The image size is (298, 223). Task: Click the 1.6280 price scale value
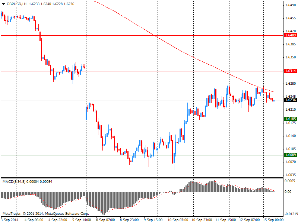point(291,83)
